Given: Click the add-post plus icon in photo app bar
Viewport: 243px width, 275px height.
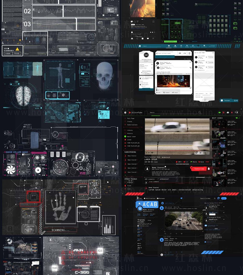Looking at the screenshot, I should [x=143, y=38].
